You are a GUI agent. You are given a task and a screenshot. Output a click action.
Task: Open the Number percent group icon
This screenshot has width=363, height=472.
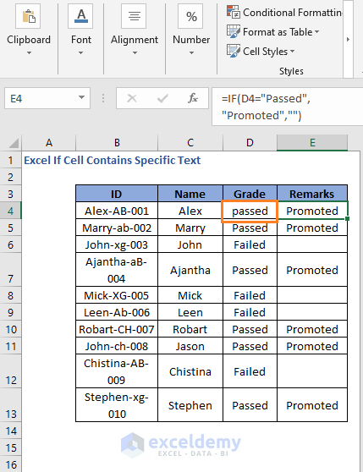tap(190, 16)
